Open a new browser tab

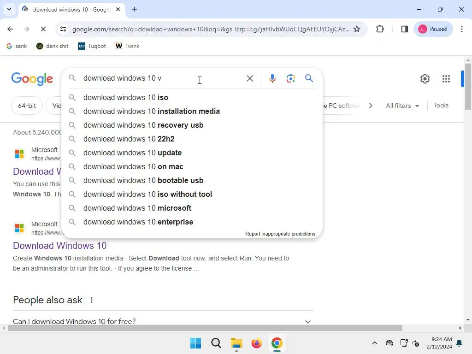[135, 9]
